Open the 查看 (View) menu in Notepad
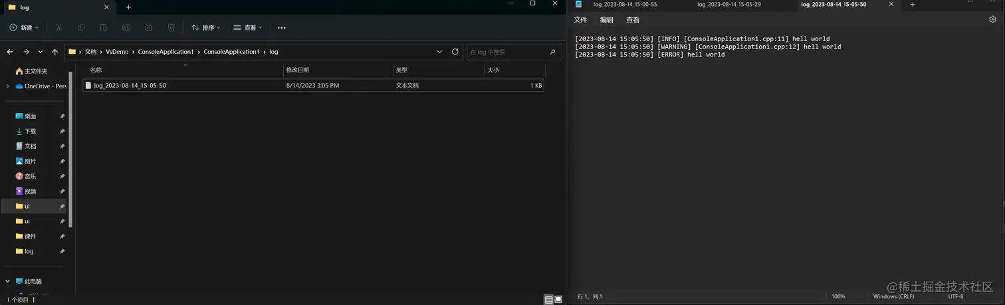Image resolution: width=1005 pixels, height=305 pixels. pos(633,20)
